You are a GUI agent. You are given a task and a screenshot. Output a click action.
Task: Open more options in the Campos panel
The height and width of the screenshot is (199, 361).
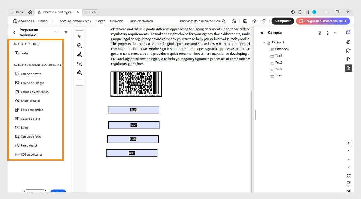(x=336, y=33)
